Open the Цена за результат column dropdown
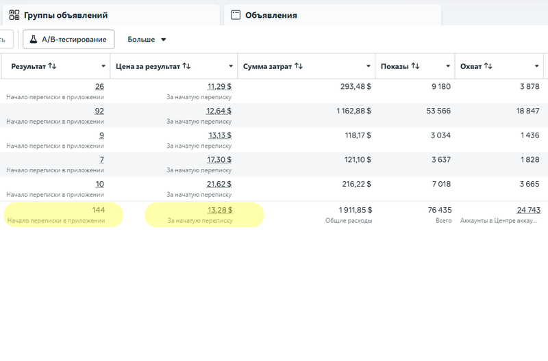This screenshot has height=361, width=548. pyautogui.click(x=232, y=66)
